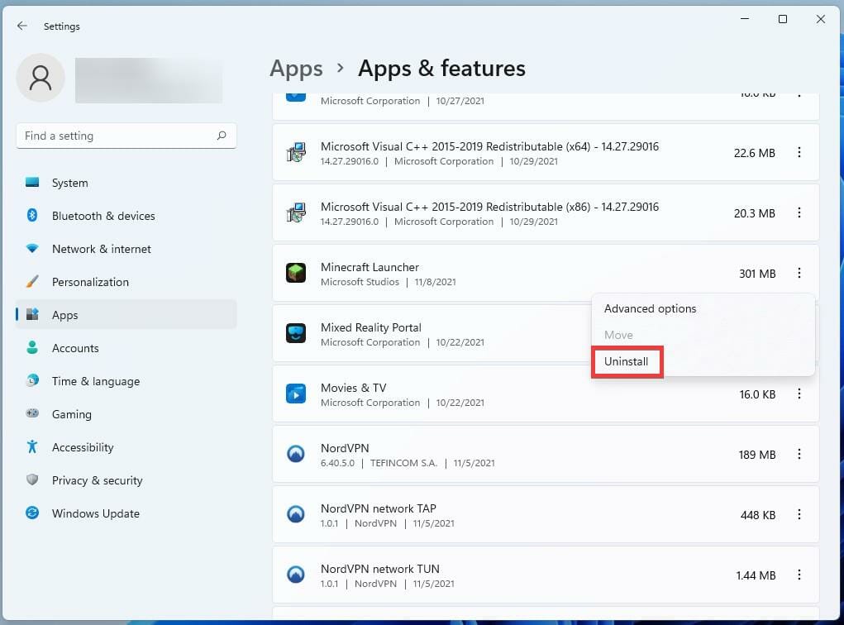Click the TEFINCOM S.A. publisher text
844x625 pixels.
403,464
